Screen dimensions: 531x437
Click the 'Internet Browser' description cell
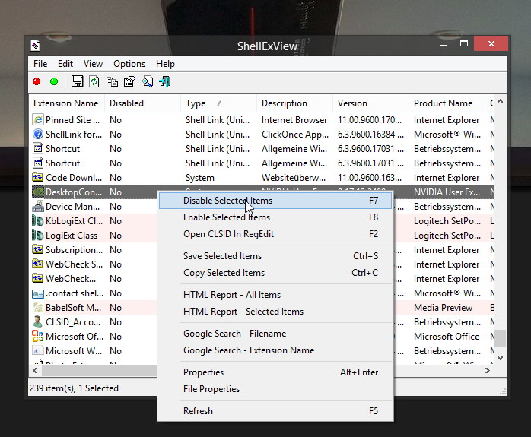(294, 120)
